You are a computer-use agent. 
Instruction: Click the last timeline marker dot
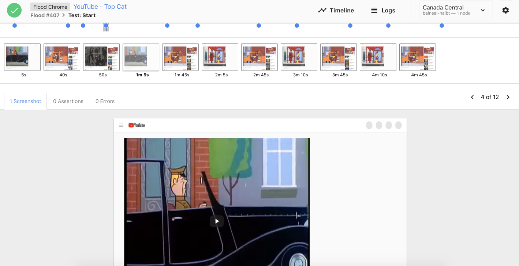click(442, 26)
